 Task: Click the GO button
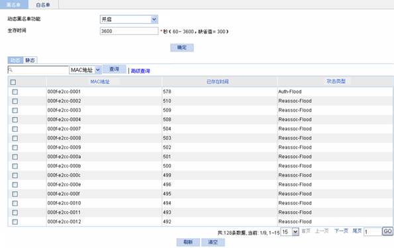387,231
